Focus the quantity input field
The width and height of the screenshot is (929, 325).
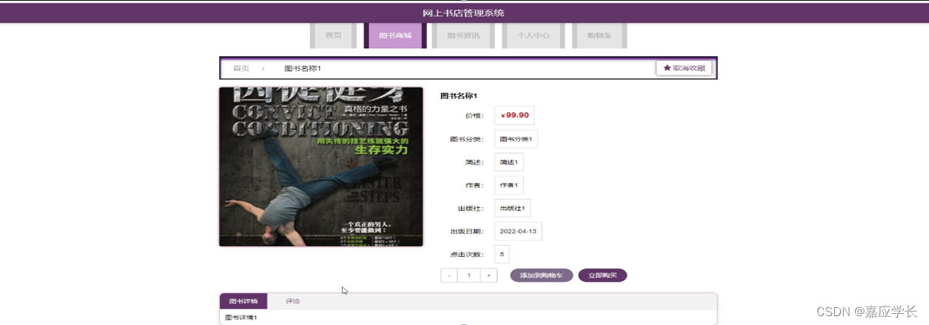pos(469,275)
